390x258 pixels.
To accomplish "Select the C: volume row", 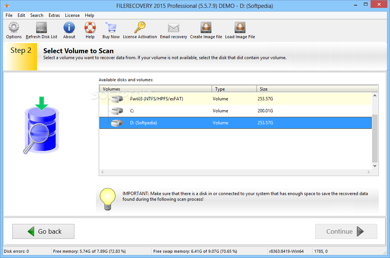I will [x=236, y=111].
